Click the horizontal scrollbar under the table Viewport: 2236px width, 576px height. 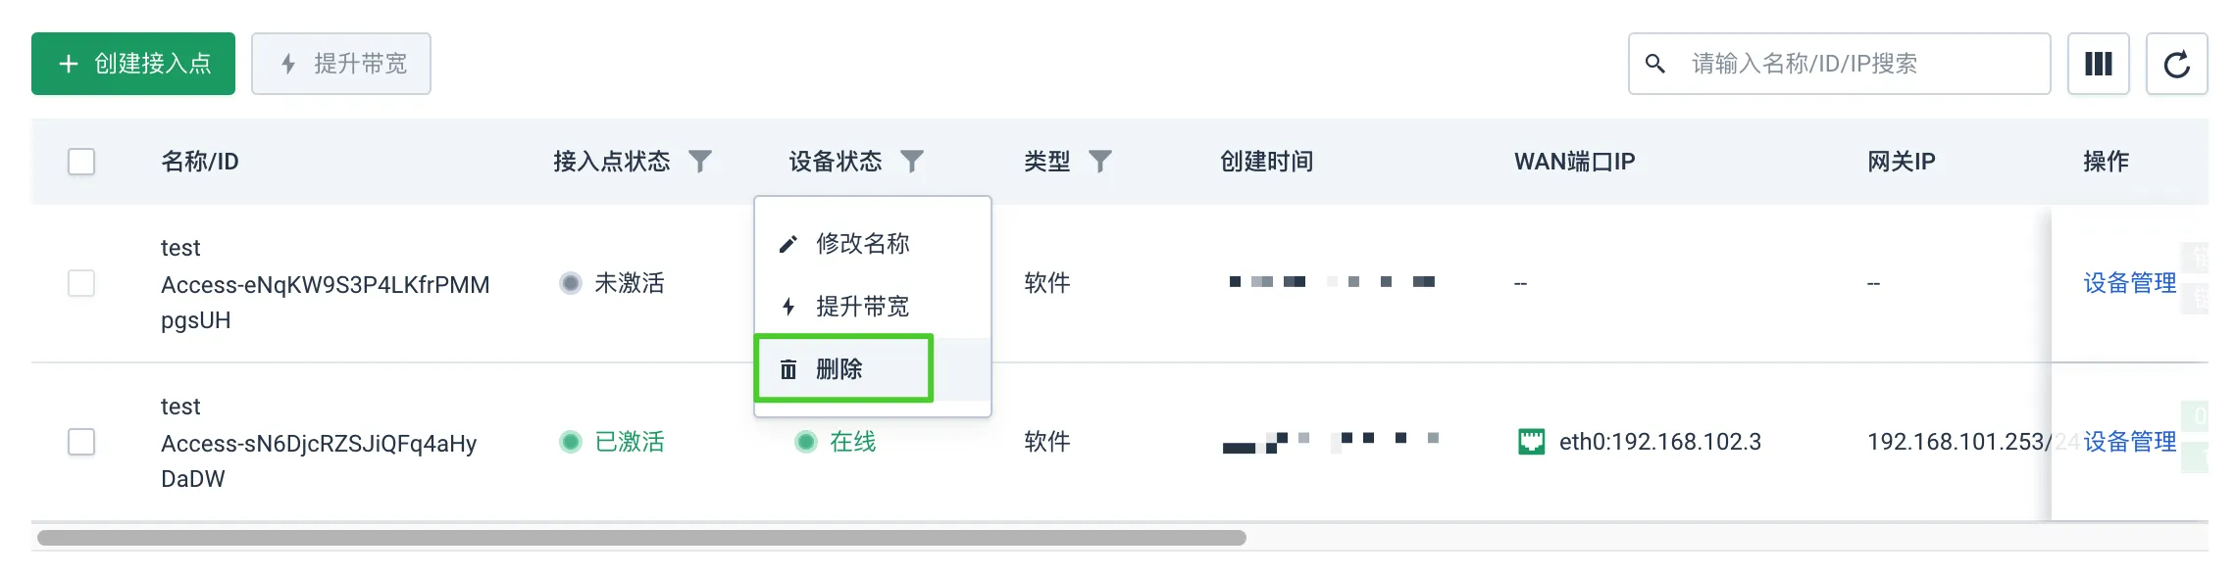coord(641,538)
